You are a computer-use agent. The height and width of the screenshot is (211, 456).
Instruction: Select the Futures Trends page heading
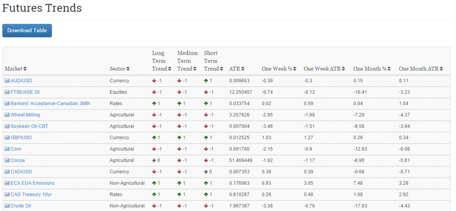pos(42,8)
